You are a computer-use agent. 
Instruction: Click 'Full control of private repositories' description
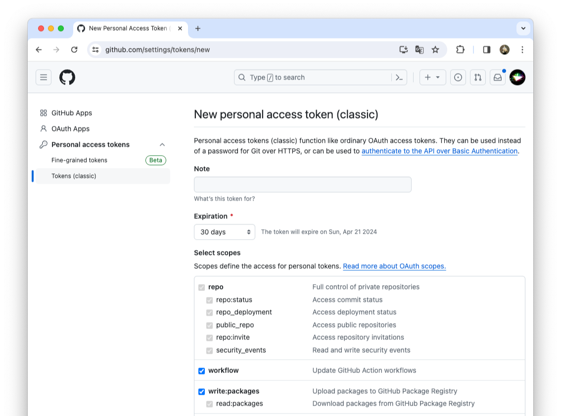tap(366, 287)
